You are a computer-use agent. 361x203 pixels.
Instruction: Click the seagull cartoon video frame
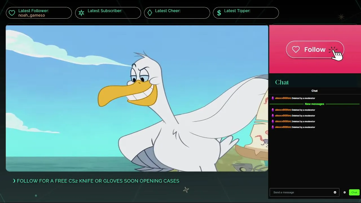137,98
